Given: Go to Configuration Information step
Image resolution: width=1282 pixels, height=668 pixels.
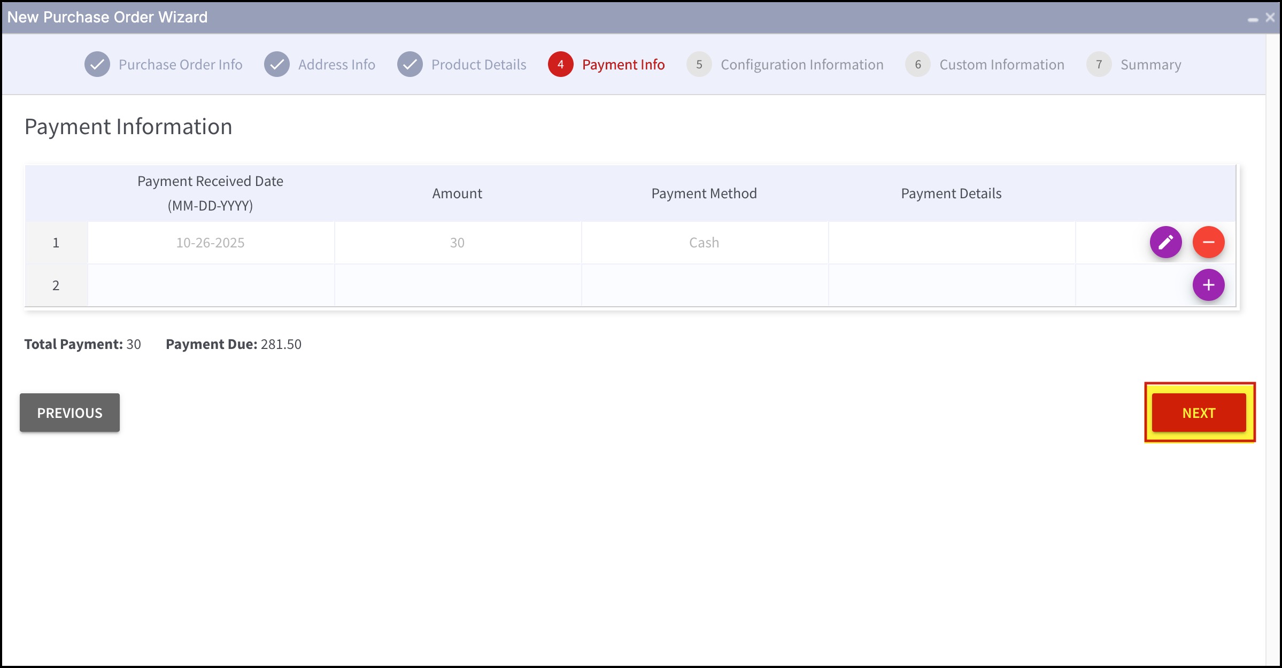Looking at the screenshot, I should click(x=802, y=65).
